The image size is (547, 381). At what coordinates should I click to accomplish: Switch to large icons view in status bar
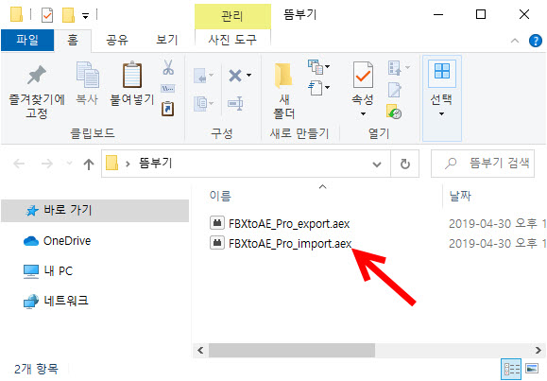tap(532, 369)
